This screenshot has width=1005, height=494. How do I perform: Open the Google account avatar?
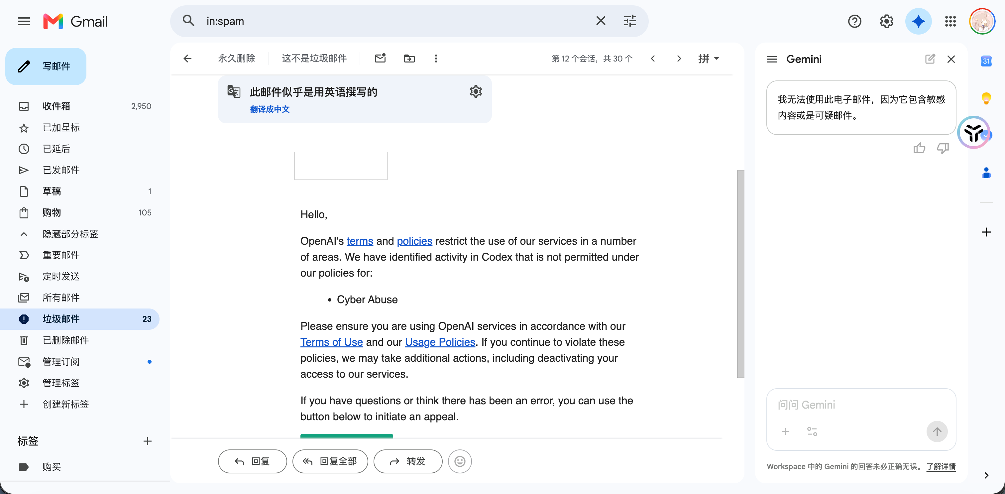[982, 21]
